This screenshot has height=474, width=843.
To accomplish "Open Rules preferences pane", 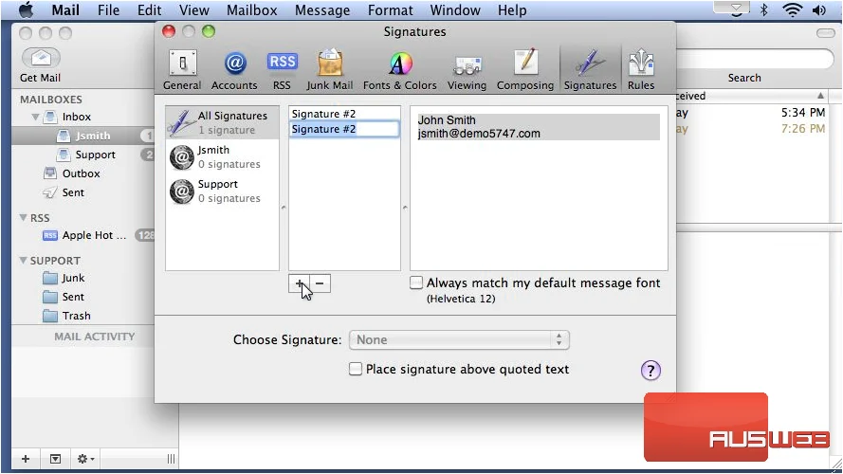I will pyautogui.click(x=641, y=70).
